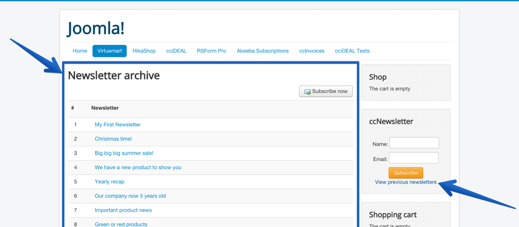This screenshot has height=227, width=519.
Task: Open the Home menu item
Action: 80,51
